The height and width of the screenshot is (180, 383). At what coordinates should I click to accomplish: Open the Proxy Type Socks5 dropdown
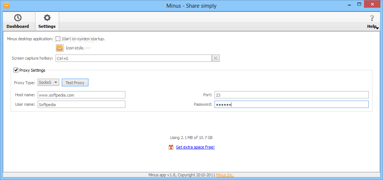click(x=48, y=82)
